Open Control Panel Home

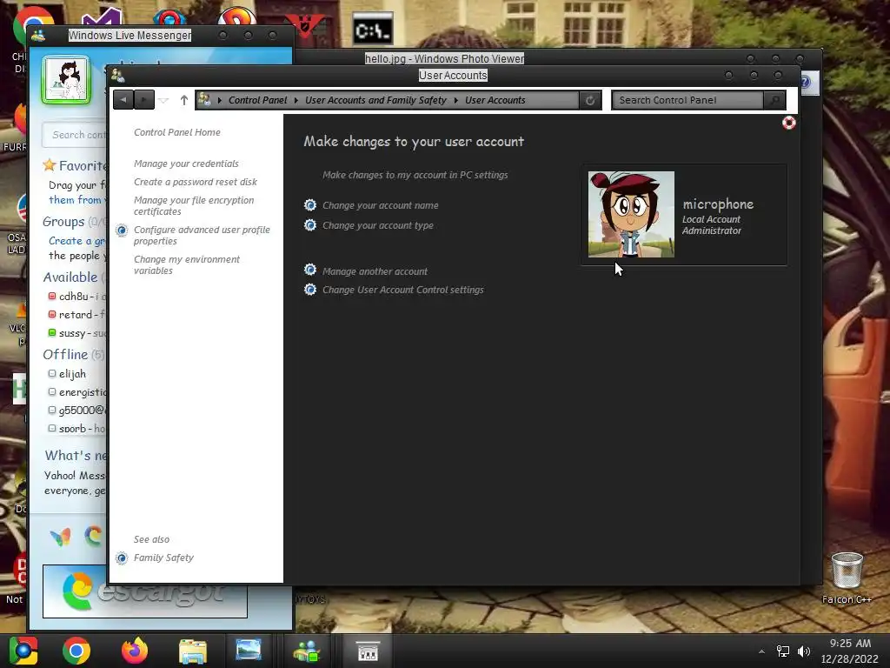coord(177,132)
